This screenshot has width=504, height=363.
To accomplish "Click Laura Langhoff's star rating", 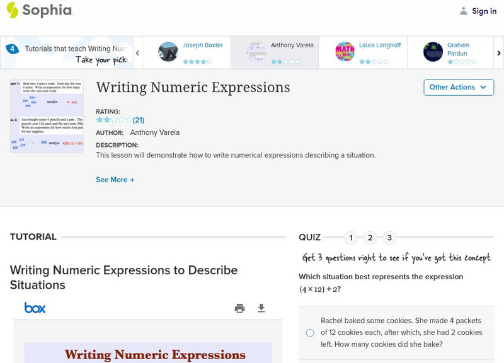I will point(374,61).
